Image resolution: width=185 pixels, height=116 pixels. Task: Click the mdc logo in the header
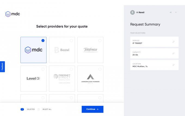pos(13,14)
